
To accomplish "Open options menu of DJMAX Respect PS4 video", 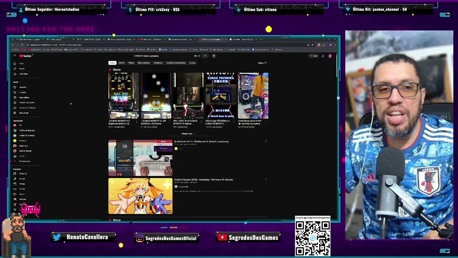I will point(266,179).
